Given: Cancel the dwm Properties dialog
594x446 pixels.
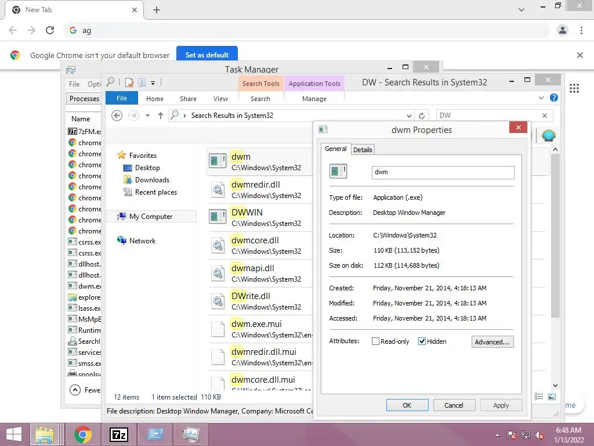Looking at the screenshot, I should 454,405.
